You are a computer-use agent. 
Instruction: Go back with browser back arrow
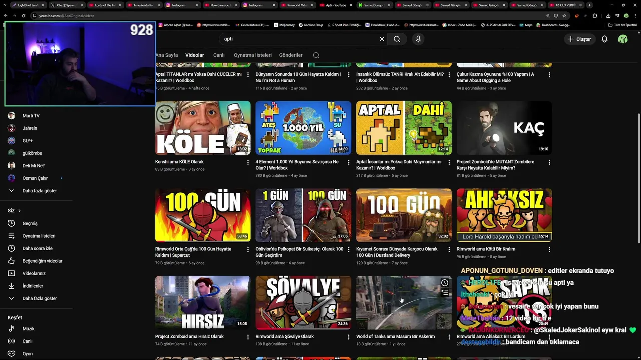click(6, 16)
